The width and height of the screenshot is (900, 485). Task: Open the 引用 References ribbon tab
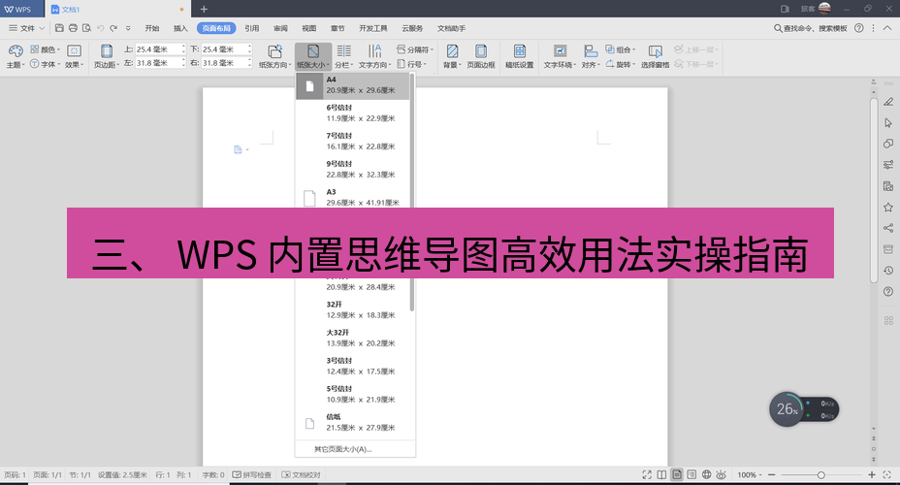click(x=252, y=28)
